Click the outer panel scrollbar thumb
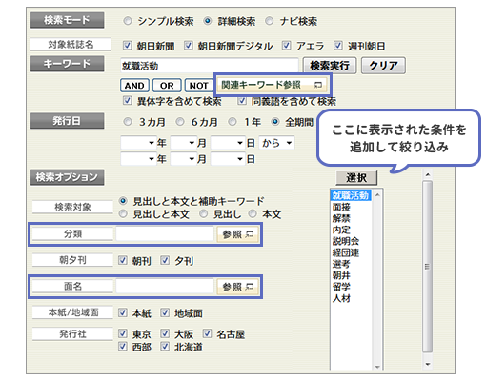Screen dimensions: 486x381 coord(428,266)
